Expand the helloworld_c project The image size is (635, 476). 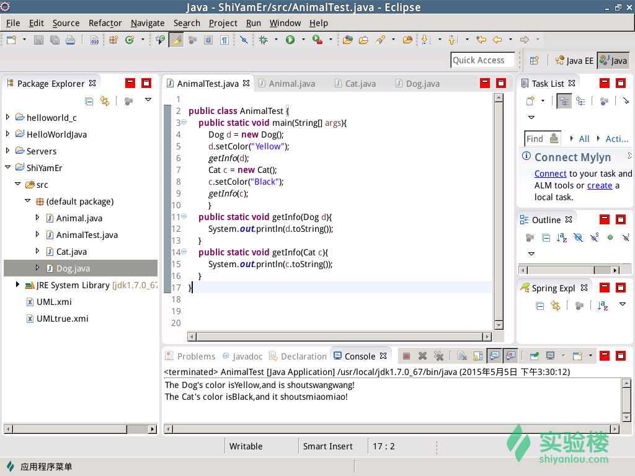pos(7,117)
